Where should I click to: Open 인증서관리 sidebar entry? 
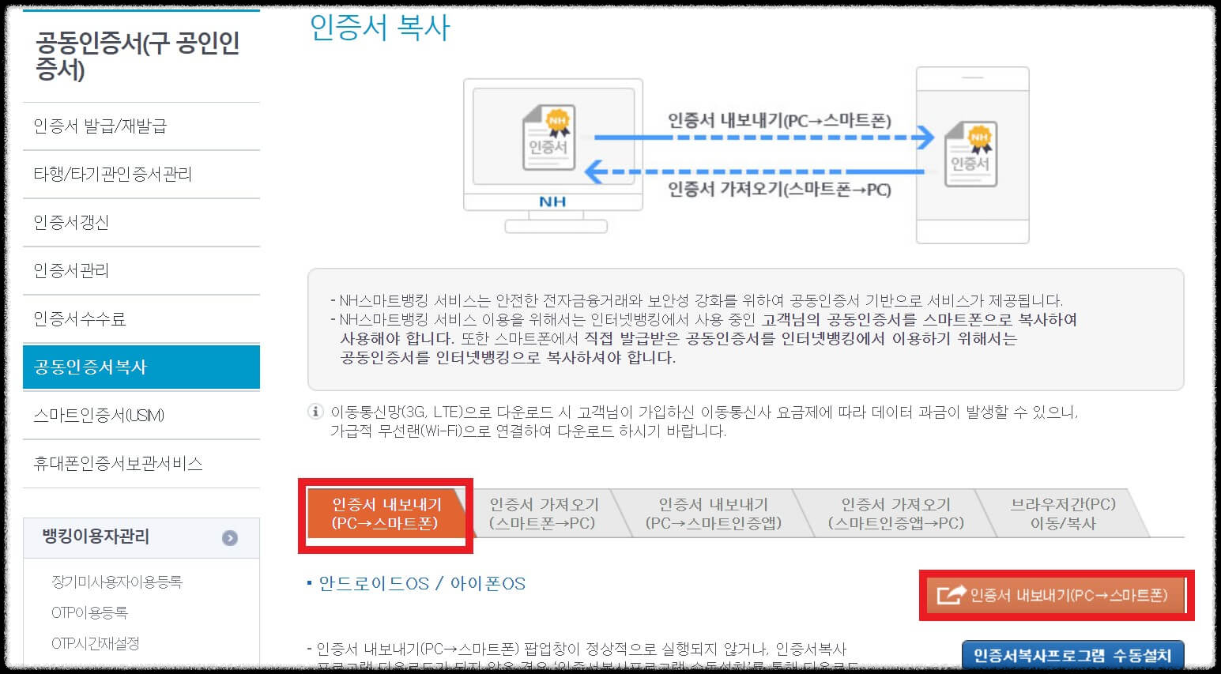(x=141, y=270)
